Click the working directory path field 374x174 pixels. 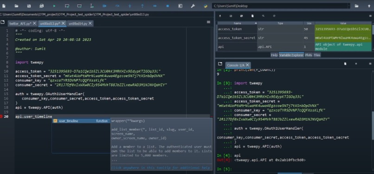(x=279, y=6)
